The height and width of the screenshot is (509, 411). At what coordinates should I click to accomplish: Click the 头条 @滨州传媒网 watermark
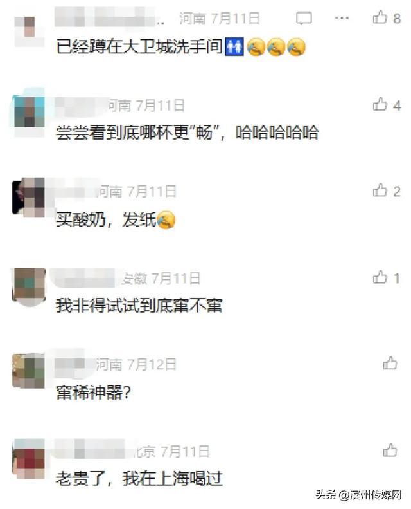click(358, 495)
